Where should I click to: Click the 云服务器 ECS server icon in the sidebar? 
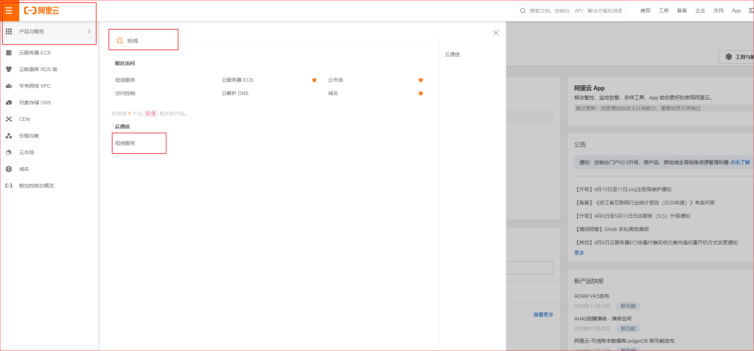[9, 53]
